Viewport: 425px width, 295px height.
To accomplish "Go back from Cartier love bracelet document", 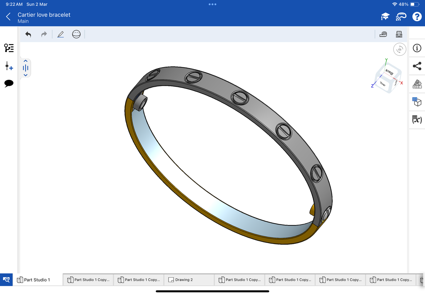I will tap(8, 17).
